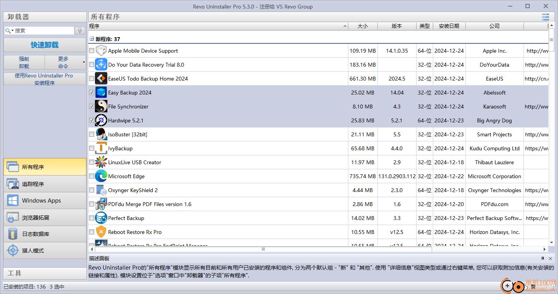This screenshot has width=558, height=294.
Task: Open 日志数据库 in sidebar
Action: tap(45, 234)
